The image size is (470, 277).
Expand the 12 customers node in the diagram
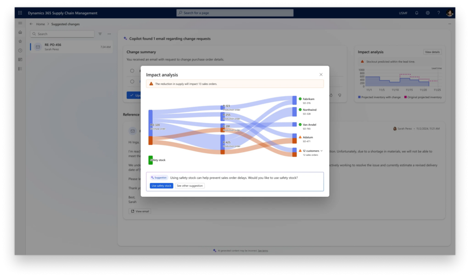[322, 151]
